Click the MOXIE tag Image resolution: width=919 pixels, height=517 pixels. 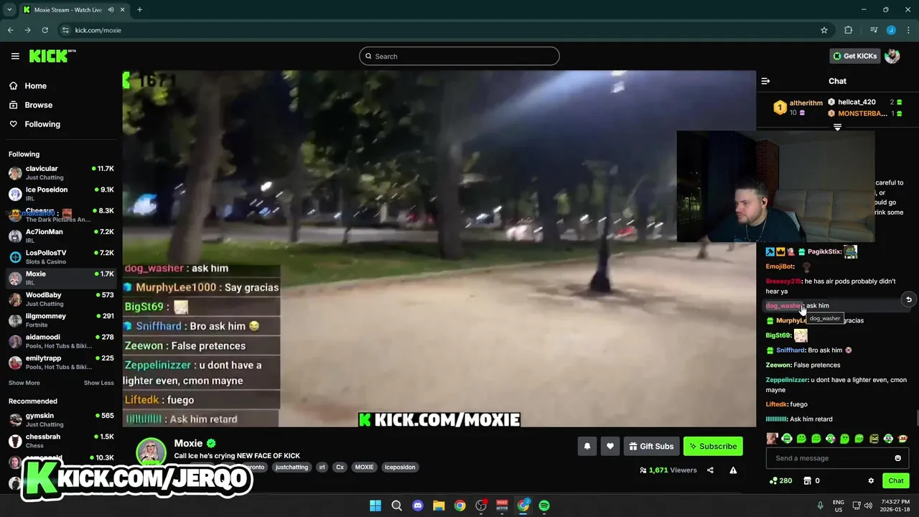364,467
